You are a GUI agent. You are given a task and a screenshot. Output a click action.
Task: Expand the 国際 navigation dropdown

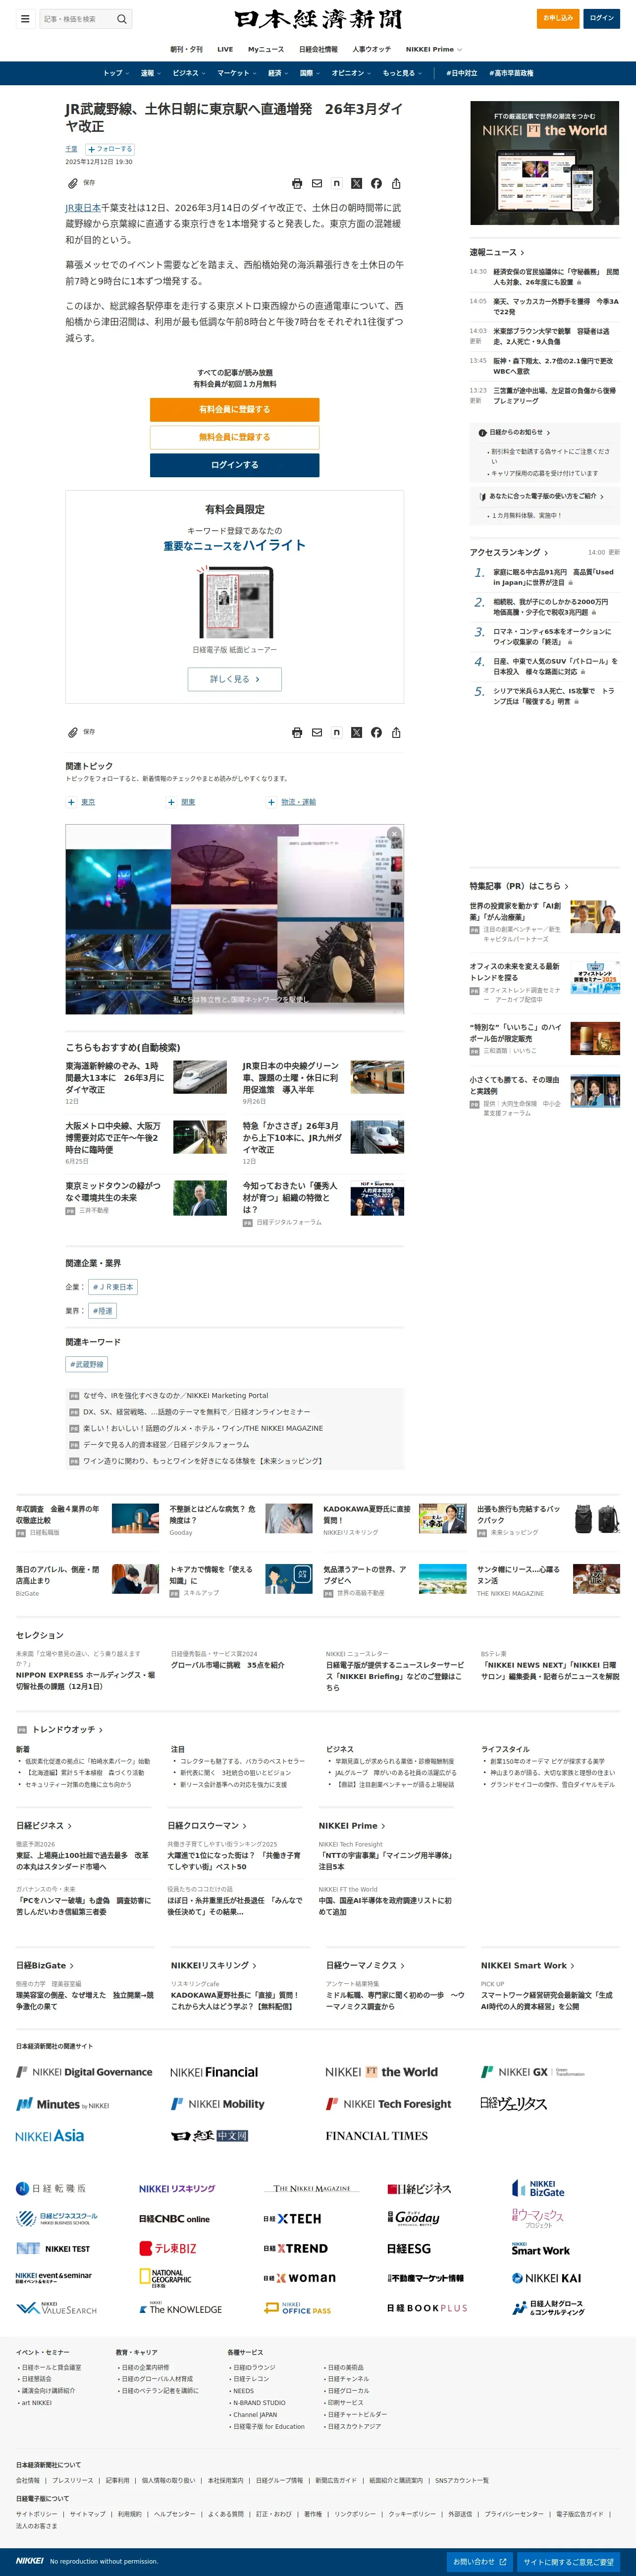(310, 73)
